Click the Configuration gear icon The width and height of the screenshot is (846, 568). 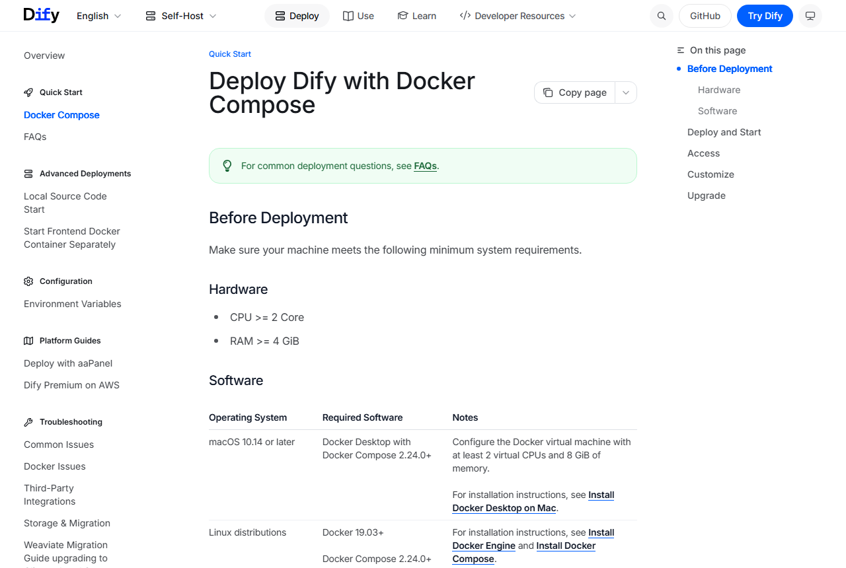click(x=28, y=281)
